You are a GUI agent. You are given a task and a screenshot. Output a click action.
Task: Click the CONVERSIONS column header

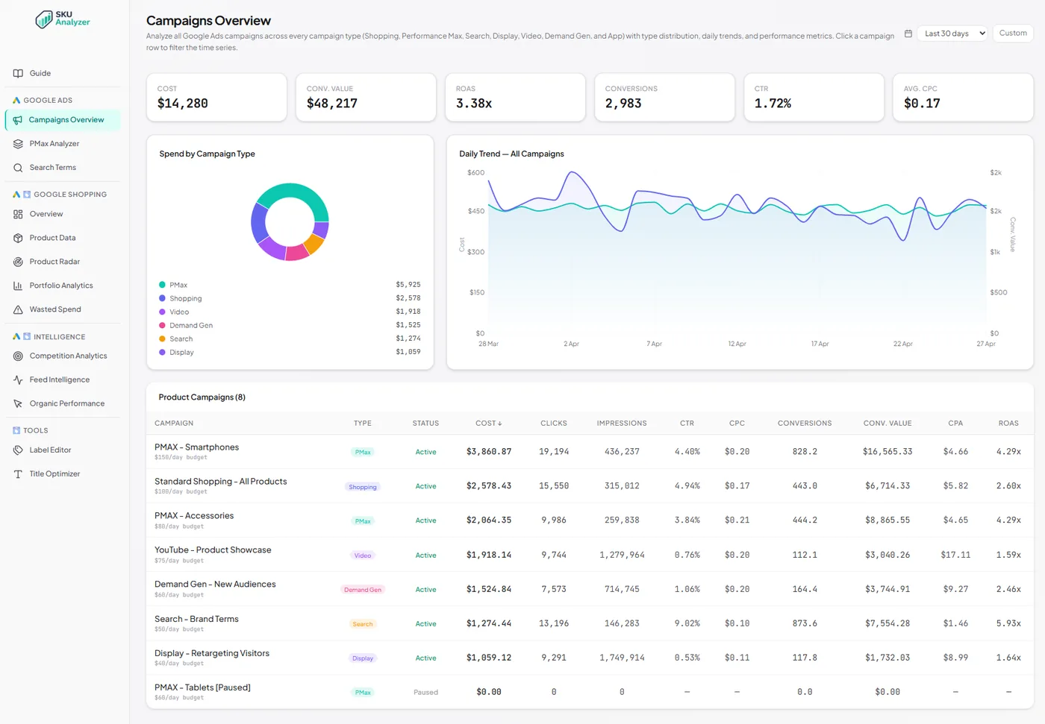(805, 423)
